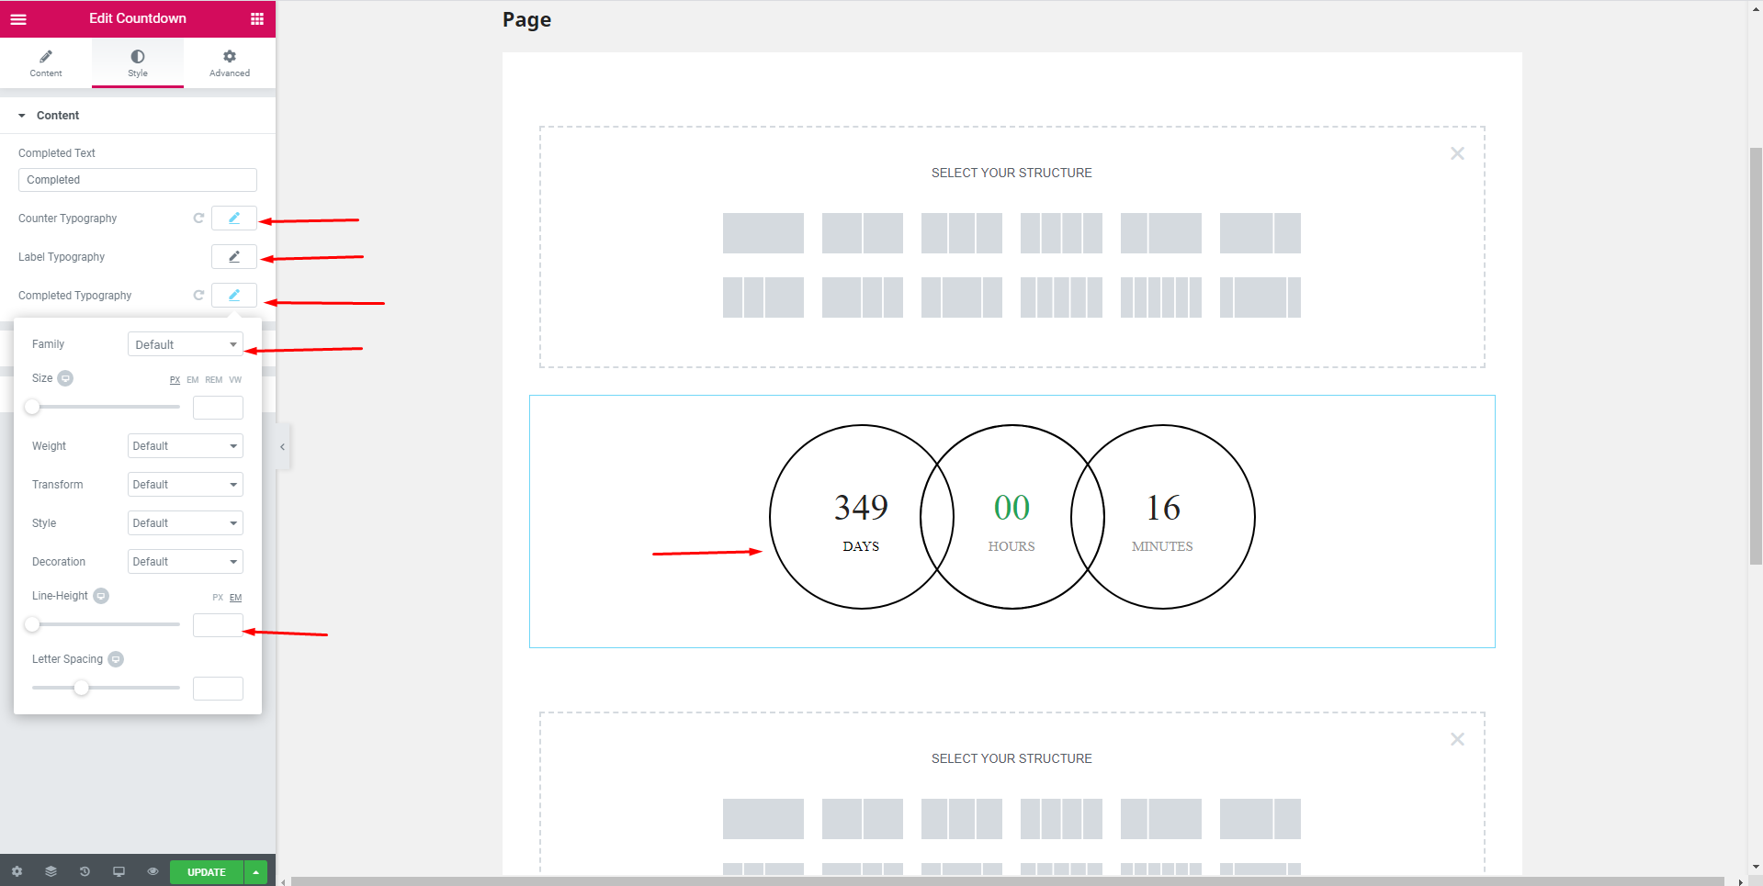This screenshot has height=886, width=1763.
Task: Select the 349 Days countdown circle
Action: click(861, 517)
